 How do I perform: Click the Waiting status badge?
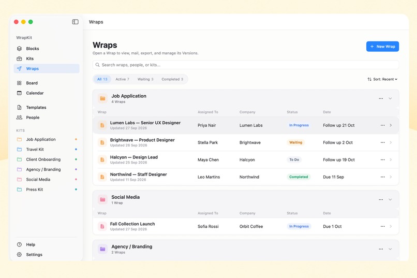[x=296, y=142]
